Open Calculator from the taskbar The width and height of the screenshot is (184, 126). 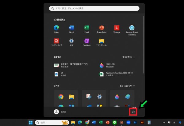[149, 123]
